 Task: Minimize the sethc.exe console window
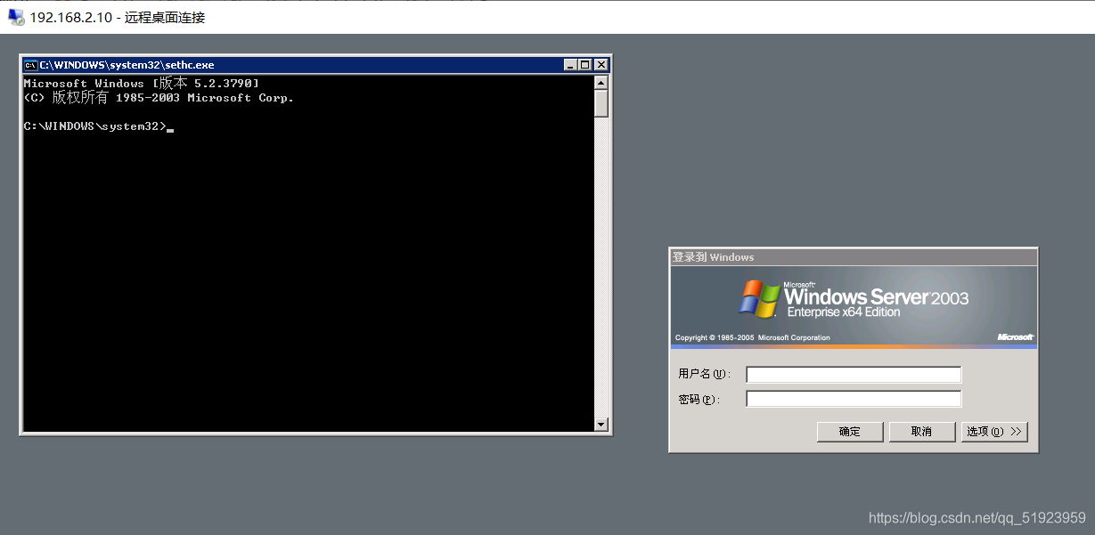pyautogui.click(x=571, y=65)
